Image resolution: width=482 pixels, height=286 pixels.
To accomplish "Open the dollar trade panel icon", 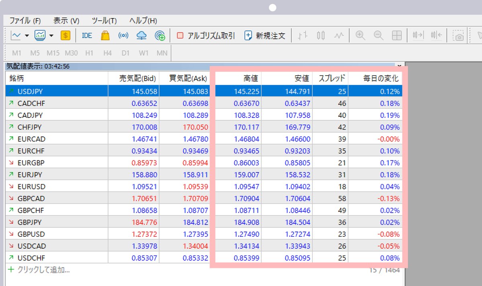I will (x=65, y=35).
